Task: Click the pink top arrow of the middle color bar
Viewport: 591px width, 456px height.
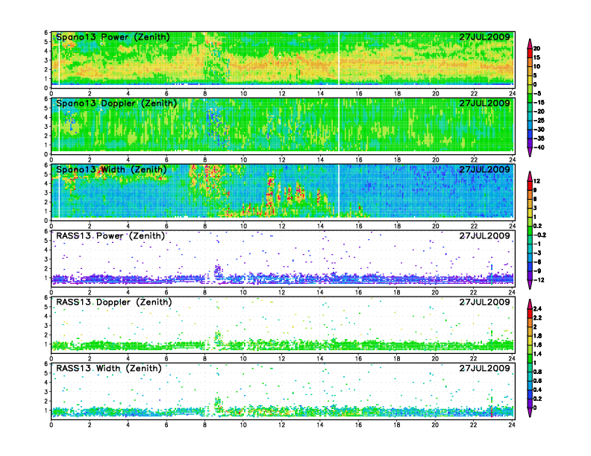Action: [x=530, y=176]
